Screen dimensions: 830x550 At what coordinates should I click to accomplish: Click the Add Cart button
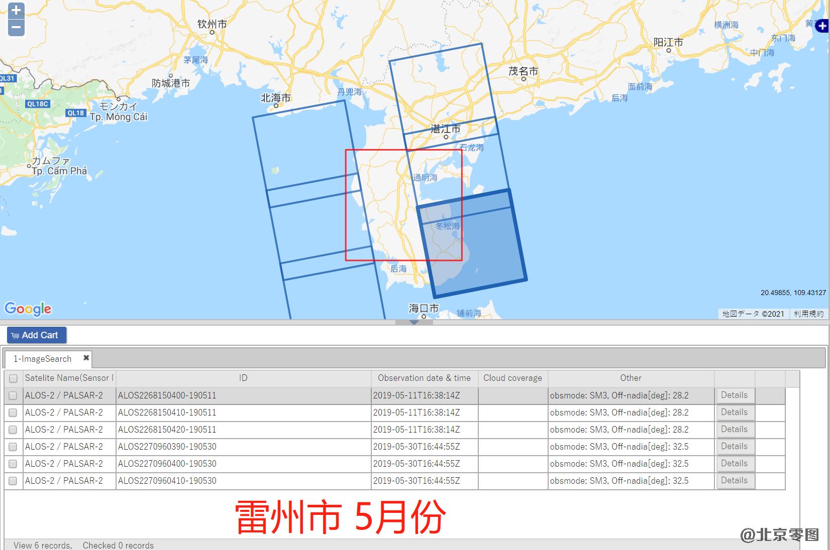(37, 335)
